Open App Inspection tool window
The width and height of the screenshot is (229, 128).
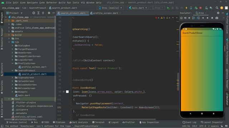click(x=149, y=122)
